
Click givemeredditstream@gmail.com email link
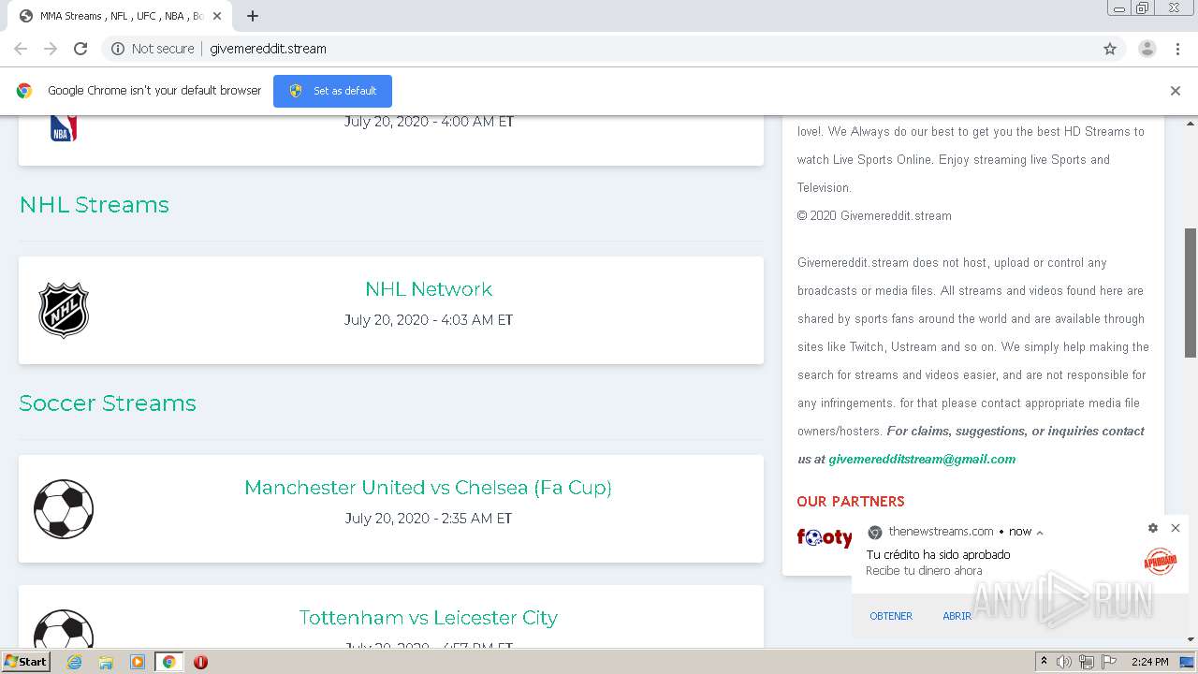coord(922,459)
